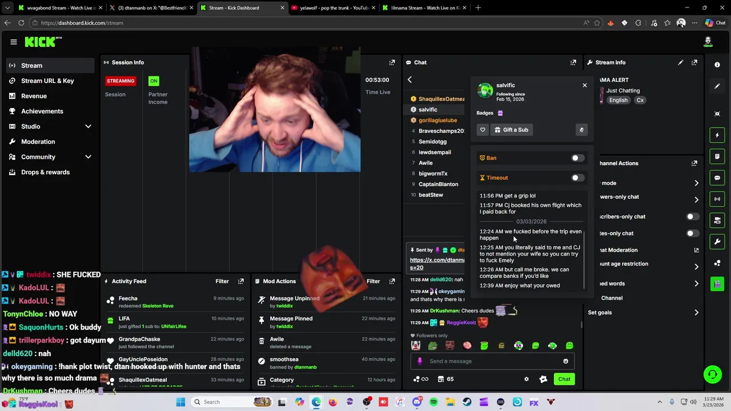Pop out the Channel Actions panel
731x411 pixels.
point(694,163)
